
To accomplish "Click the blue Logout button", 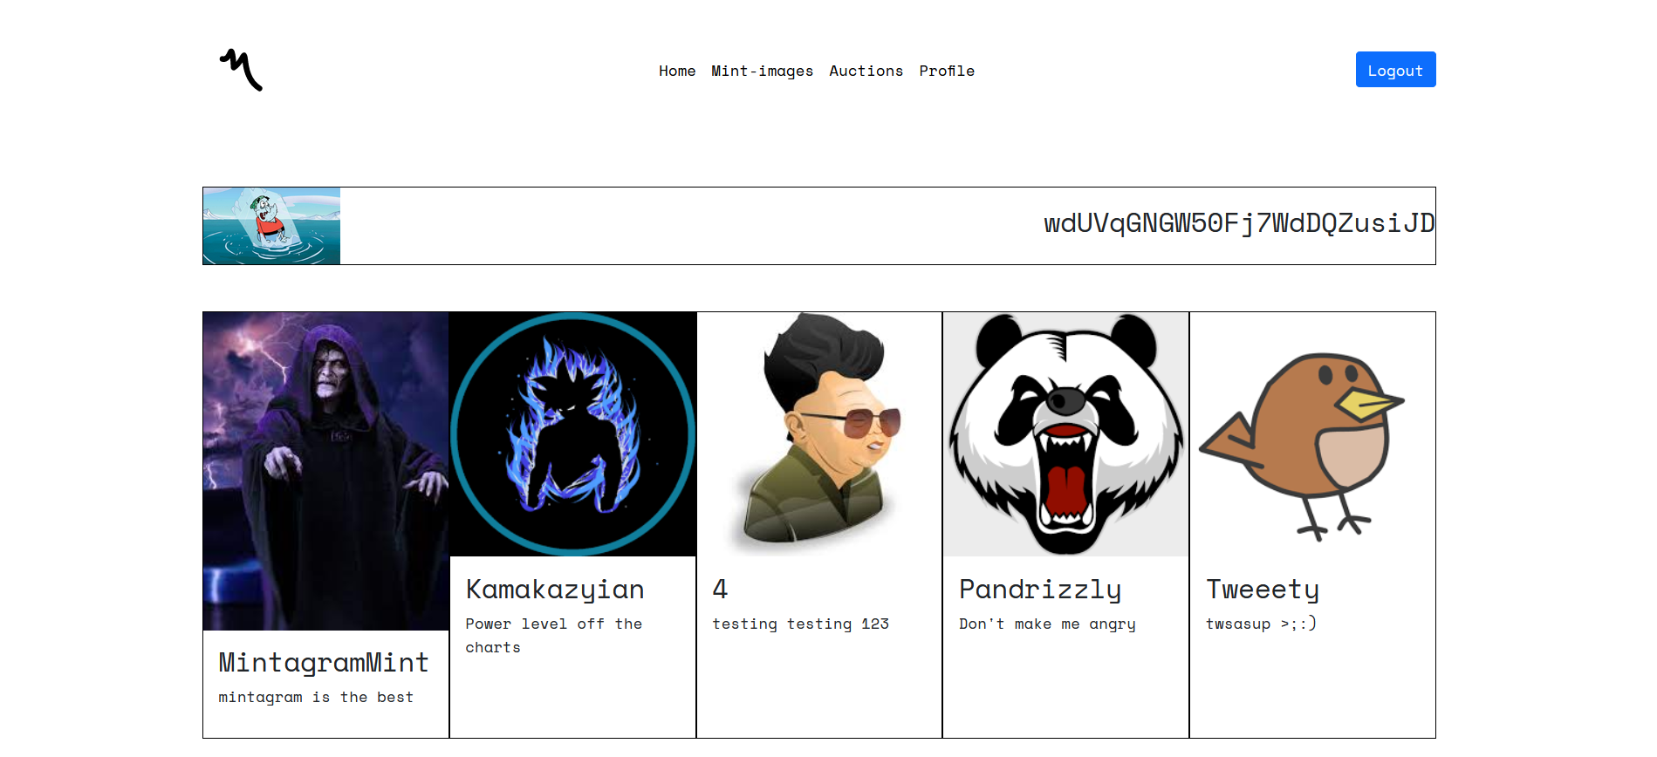I will 1395,70.
